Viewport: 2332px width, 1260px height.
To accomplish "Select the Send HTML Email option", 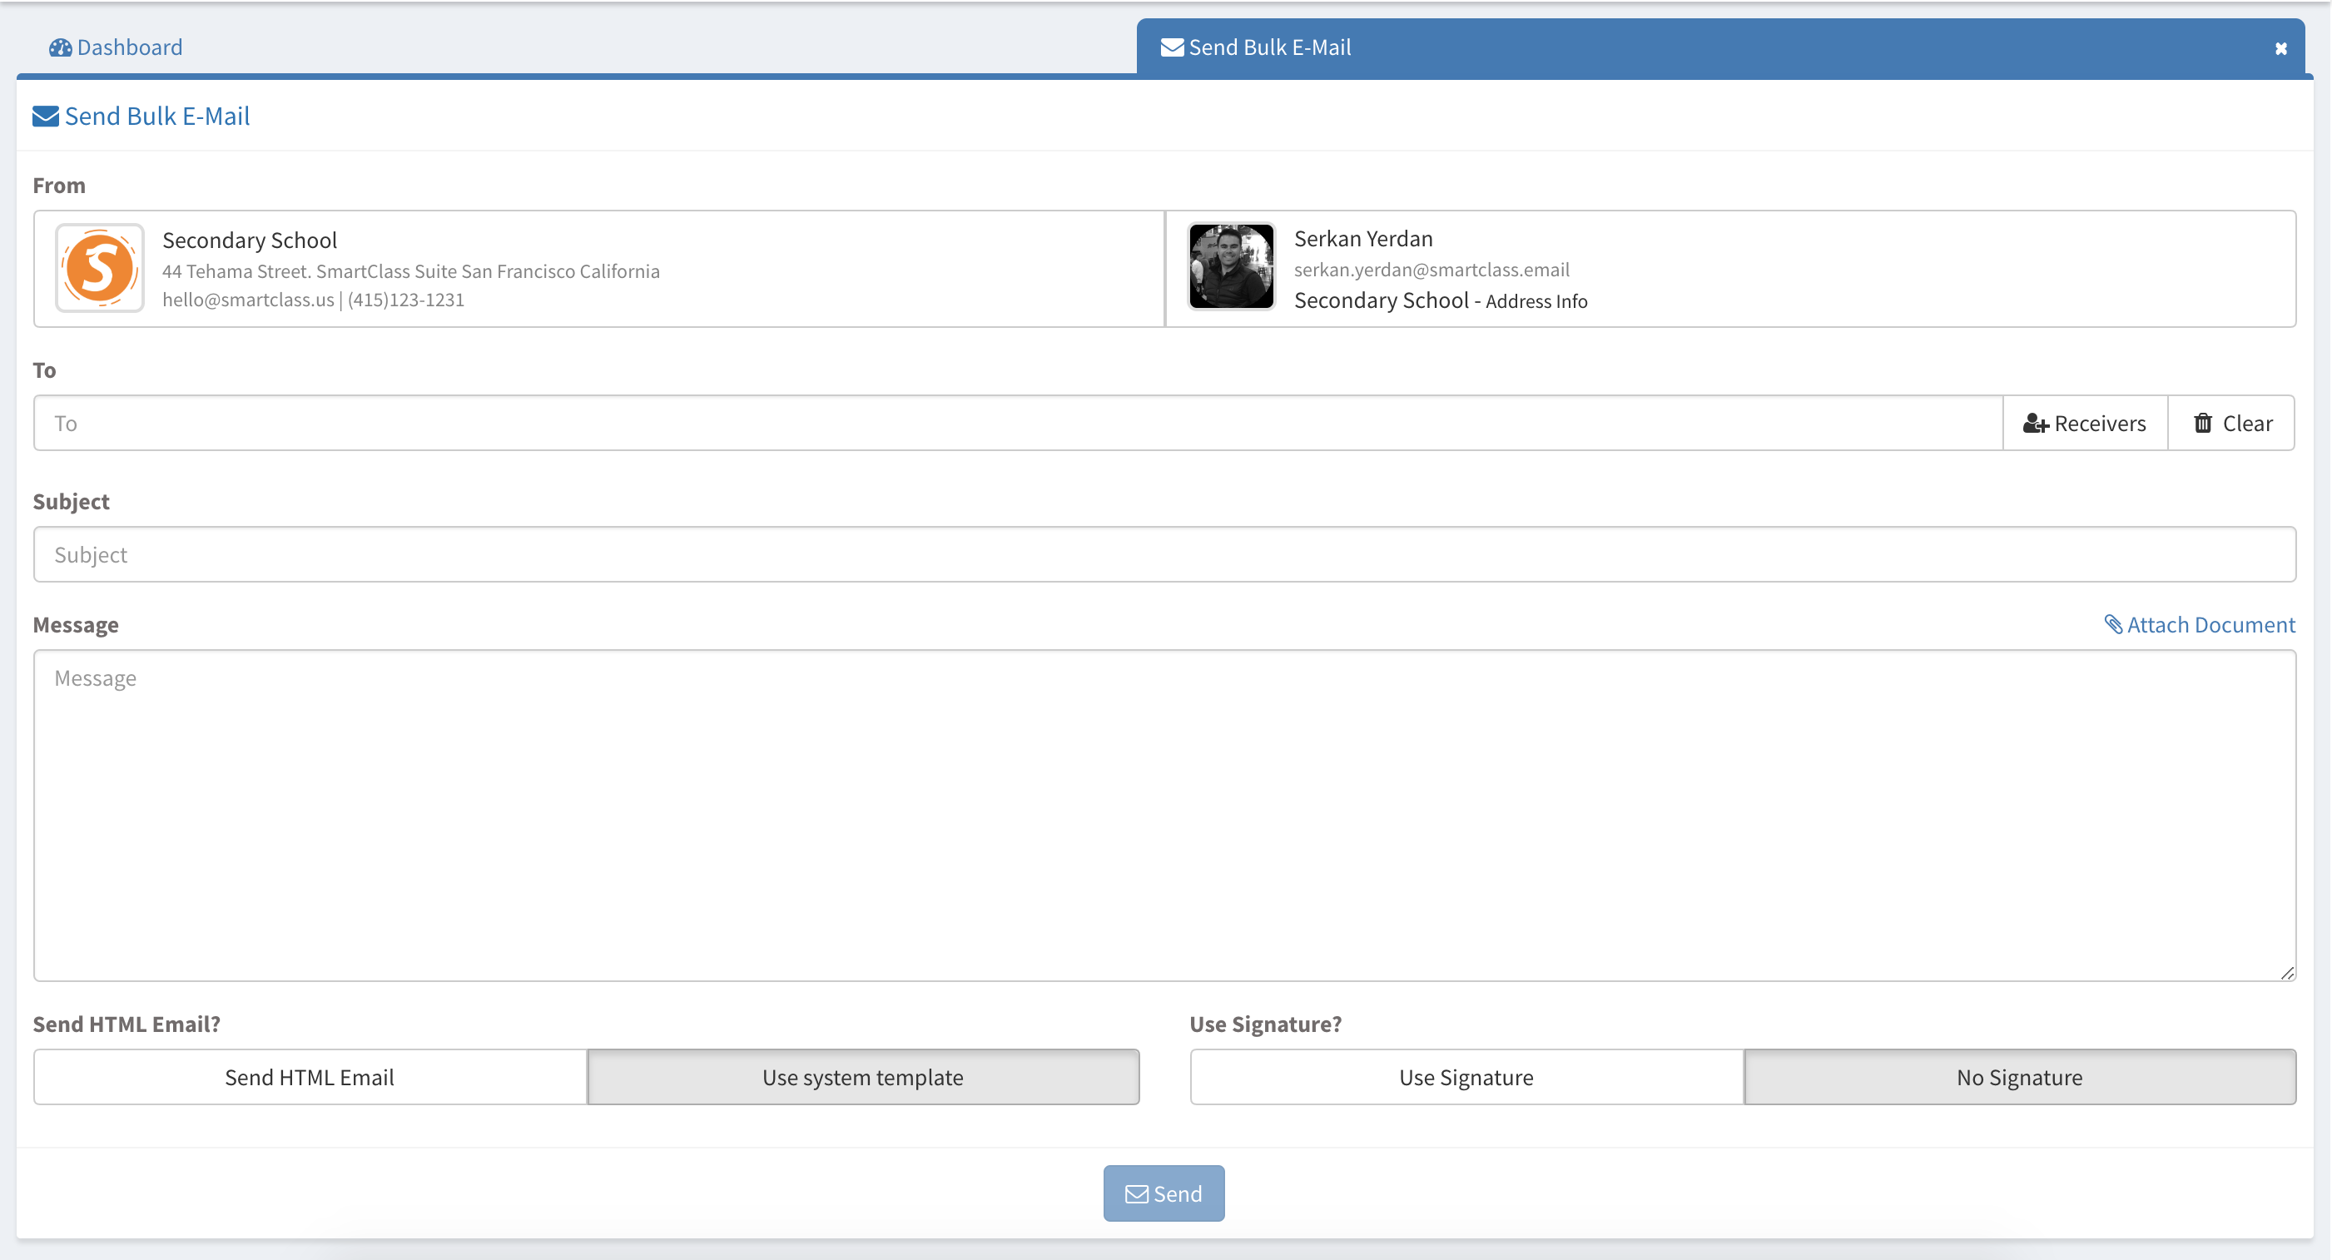I will click(x=310, y=1077).
